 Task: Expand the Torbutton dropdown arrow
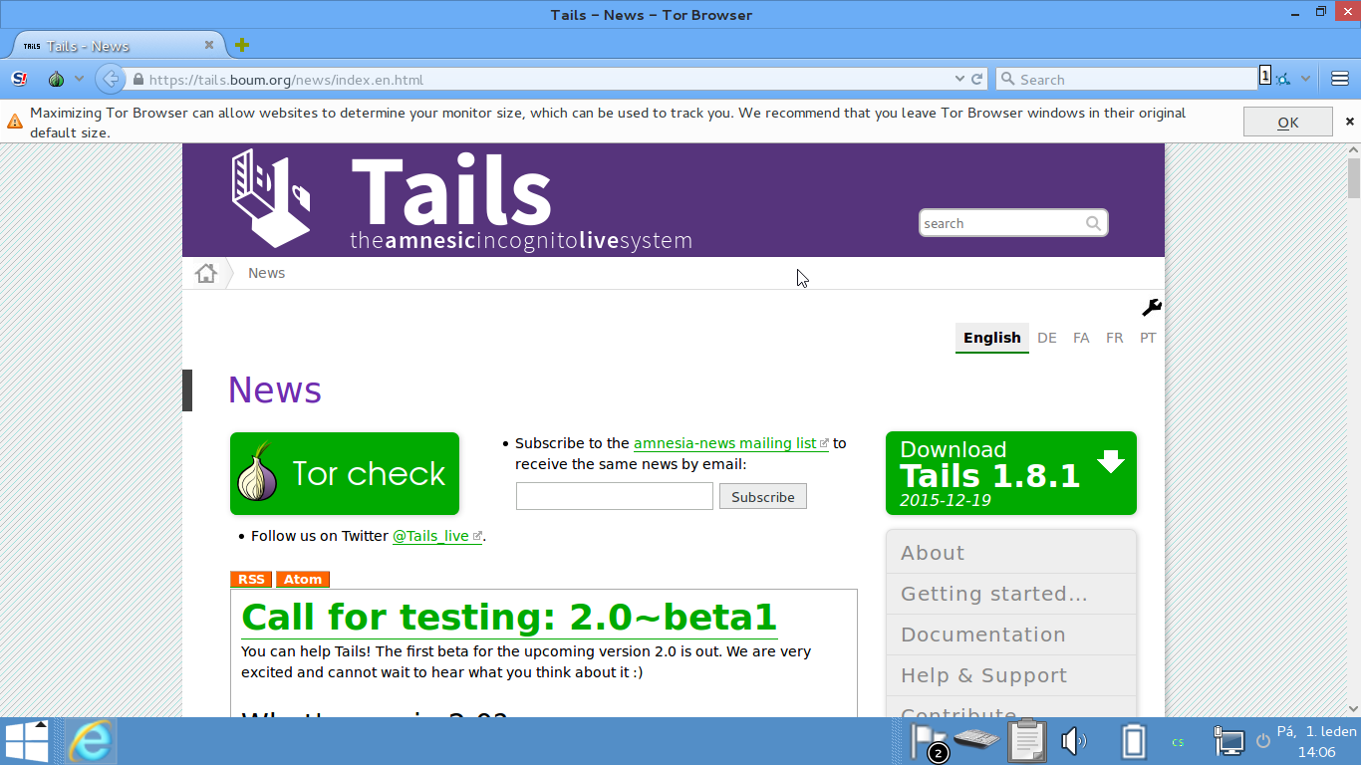(x=79, y=79)
